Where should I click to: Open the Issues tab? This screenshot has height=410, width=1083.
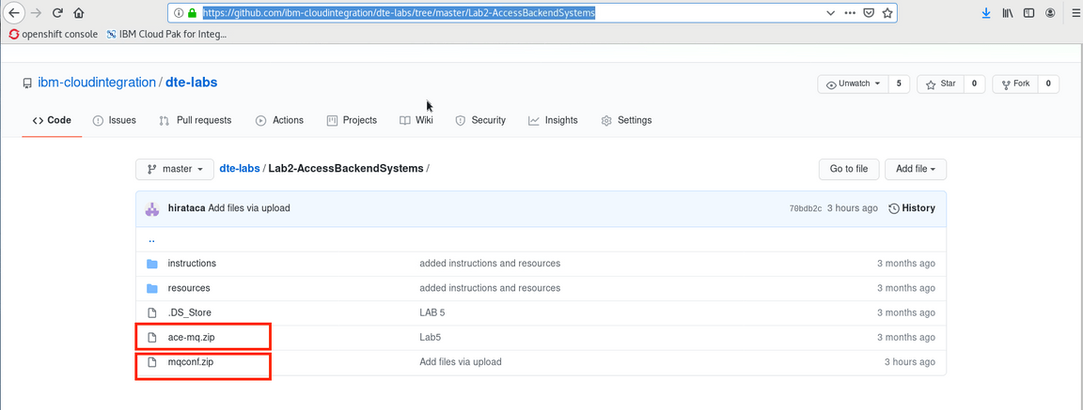[x=114, y=120]
